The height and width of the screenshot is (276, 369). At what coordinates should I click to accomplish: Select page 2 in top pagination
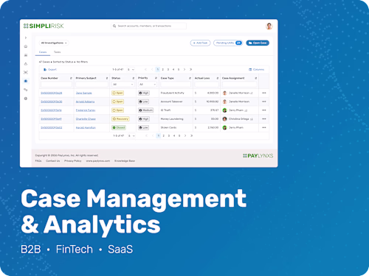163,69
